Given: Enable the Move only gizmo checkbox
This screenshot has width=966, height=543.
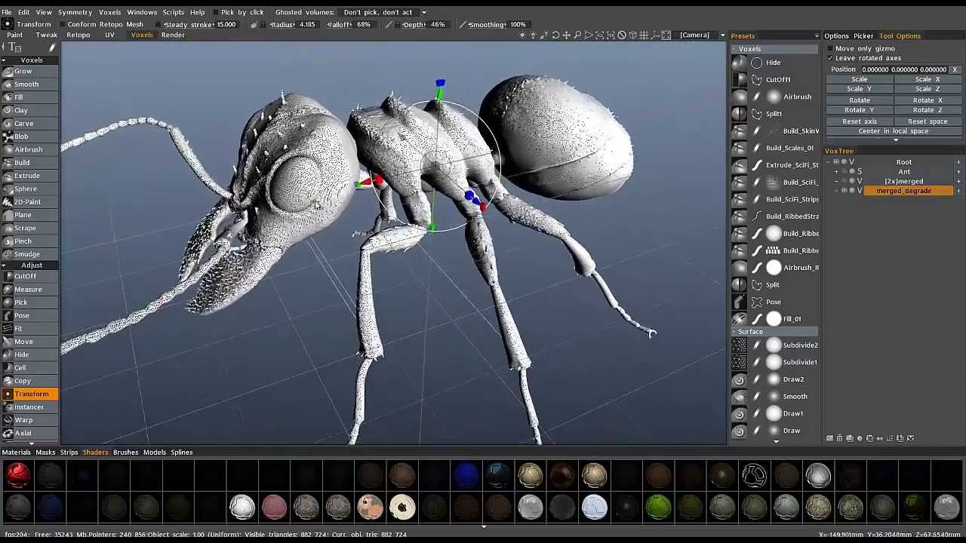Looking at the screenshot, I should [830, 48].
